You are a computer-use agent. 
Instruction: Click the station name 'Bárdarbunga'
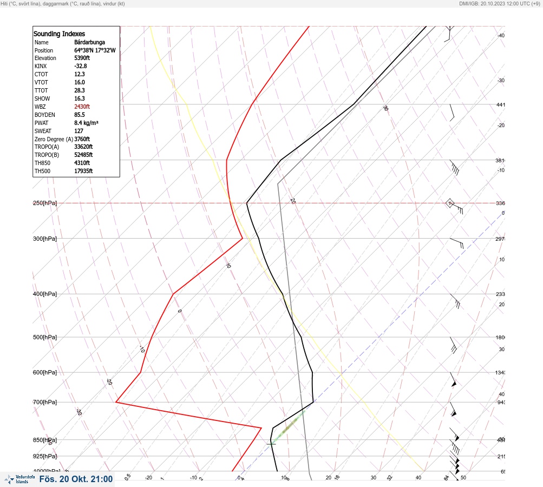90,42
